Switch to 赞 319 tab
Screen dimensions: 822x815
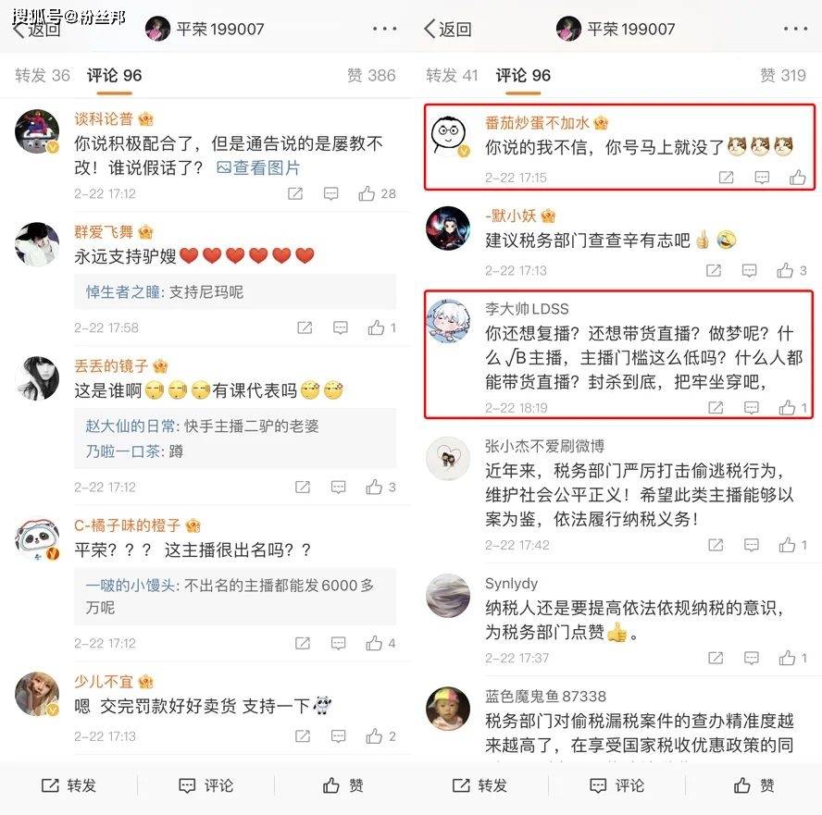783,76
